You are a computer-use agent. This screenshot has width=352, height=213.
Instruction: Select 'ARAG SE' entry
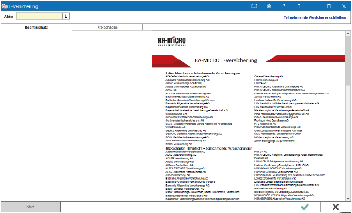pos(171,90)
